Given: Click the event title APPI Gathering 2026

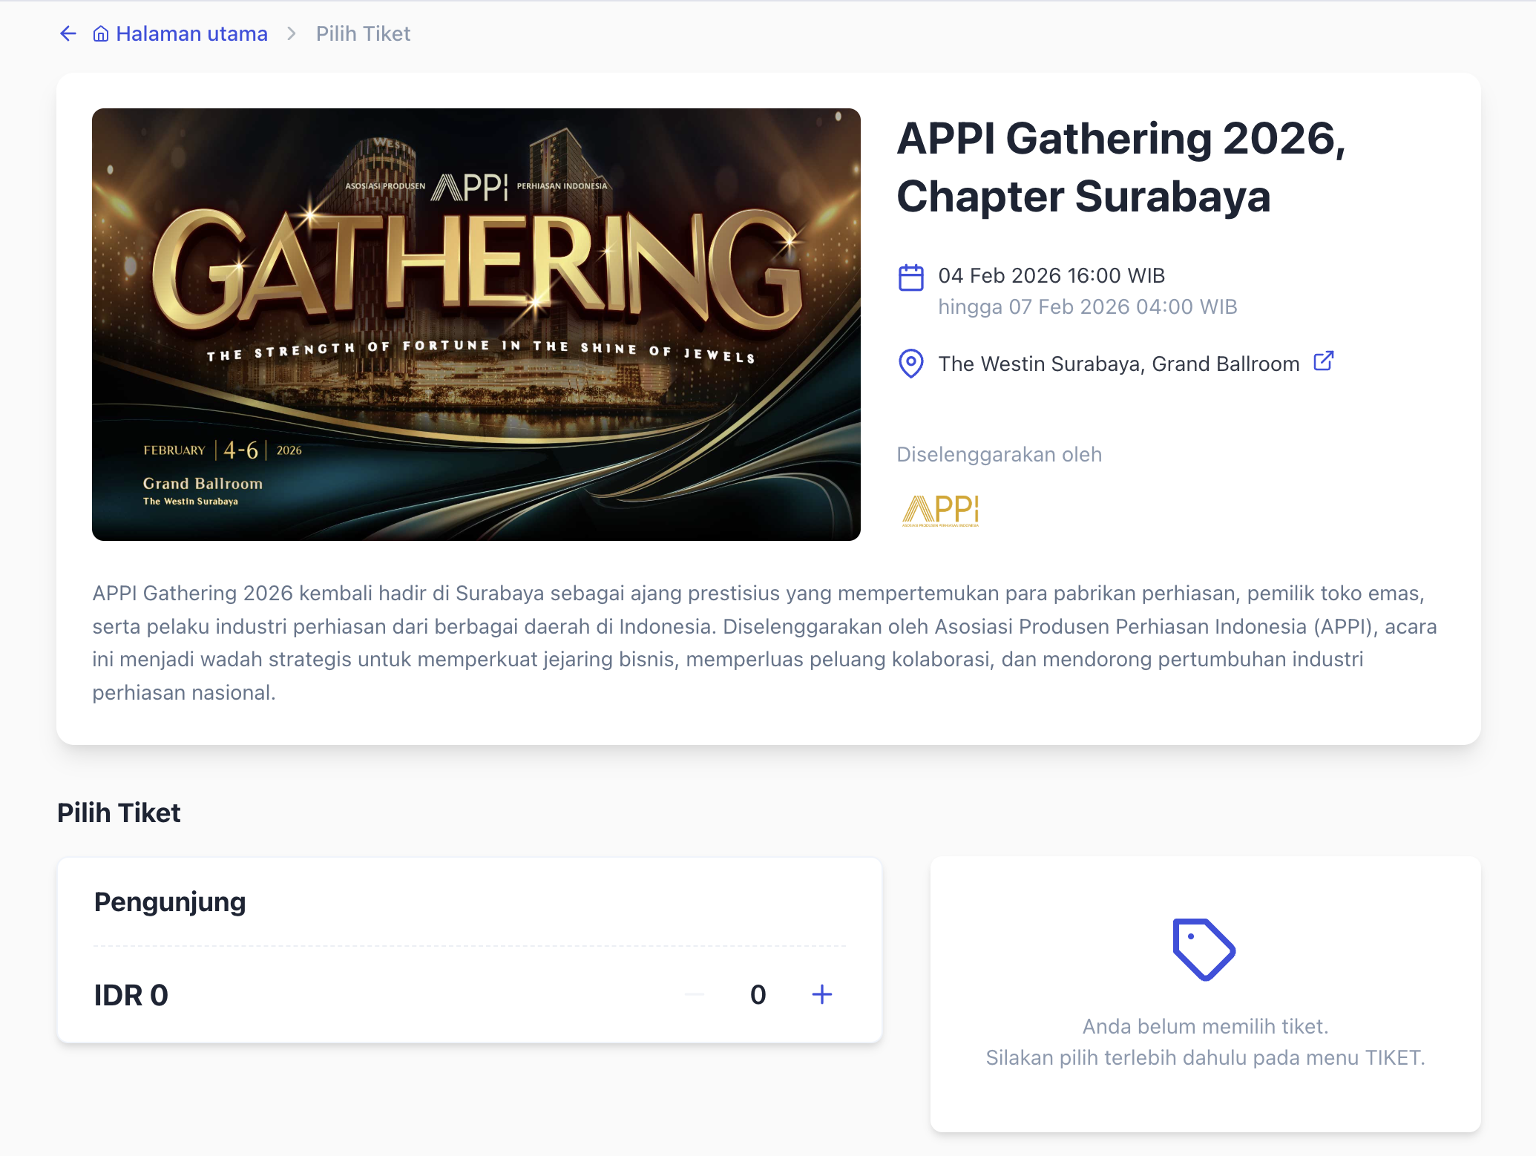Looking at the screenshot, I should (x=1120, y=167).
